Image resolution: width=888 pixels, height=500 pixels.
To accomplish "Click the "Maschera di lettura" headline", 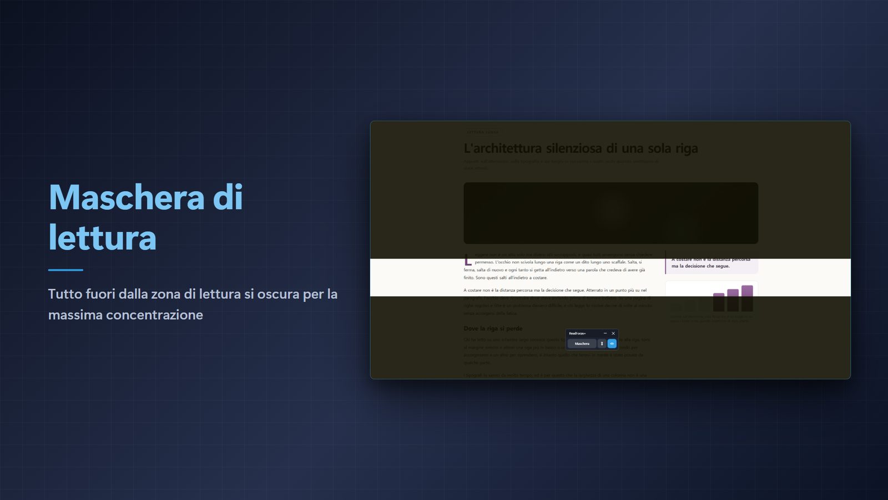I will [146, 217].
